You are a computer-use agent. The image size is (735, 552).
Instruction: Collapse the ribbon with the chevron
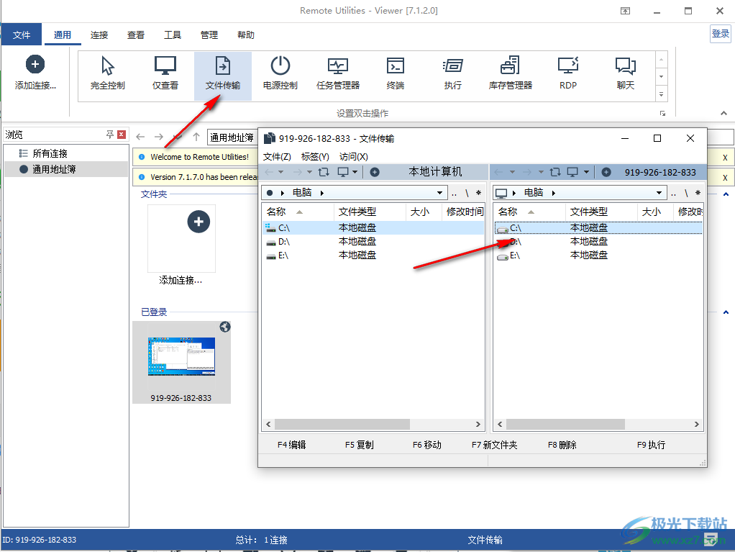[723, 113]
